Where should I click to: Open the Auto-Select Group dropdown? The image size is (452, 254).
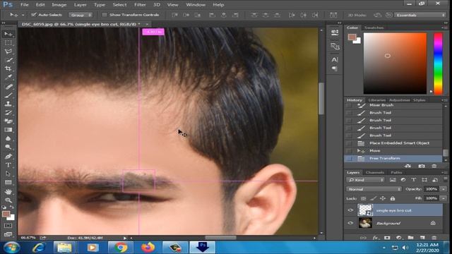point(81,15)
